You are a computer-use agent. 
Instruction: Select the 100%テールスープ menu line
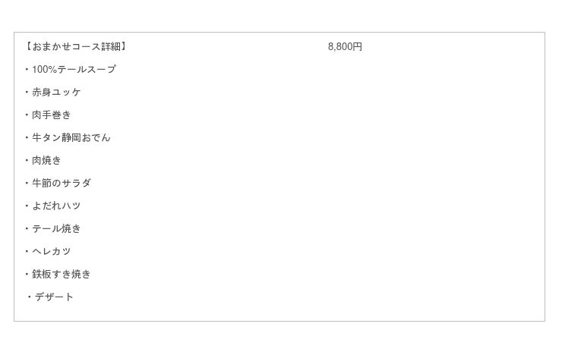coord(74,69)
